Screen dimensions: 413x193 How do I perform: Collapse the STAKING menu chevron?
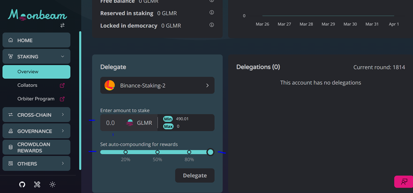[62, 57]
